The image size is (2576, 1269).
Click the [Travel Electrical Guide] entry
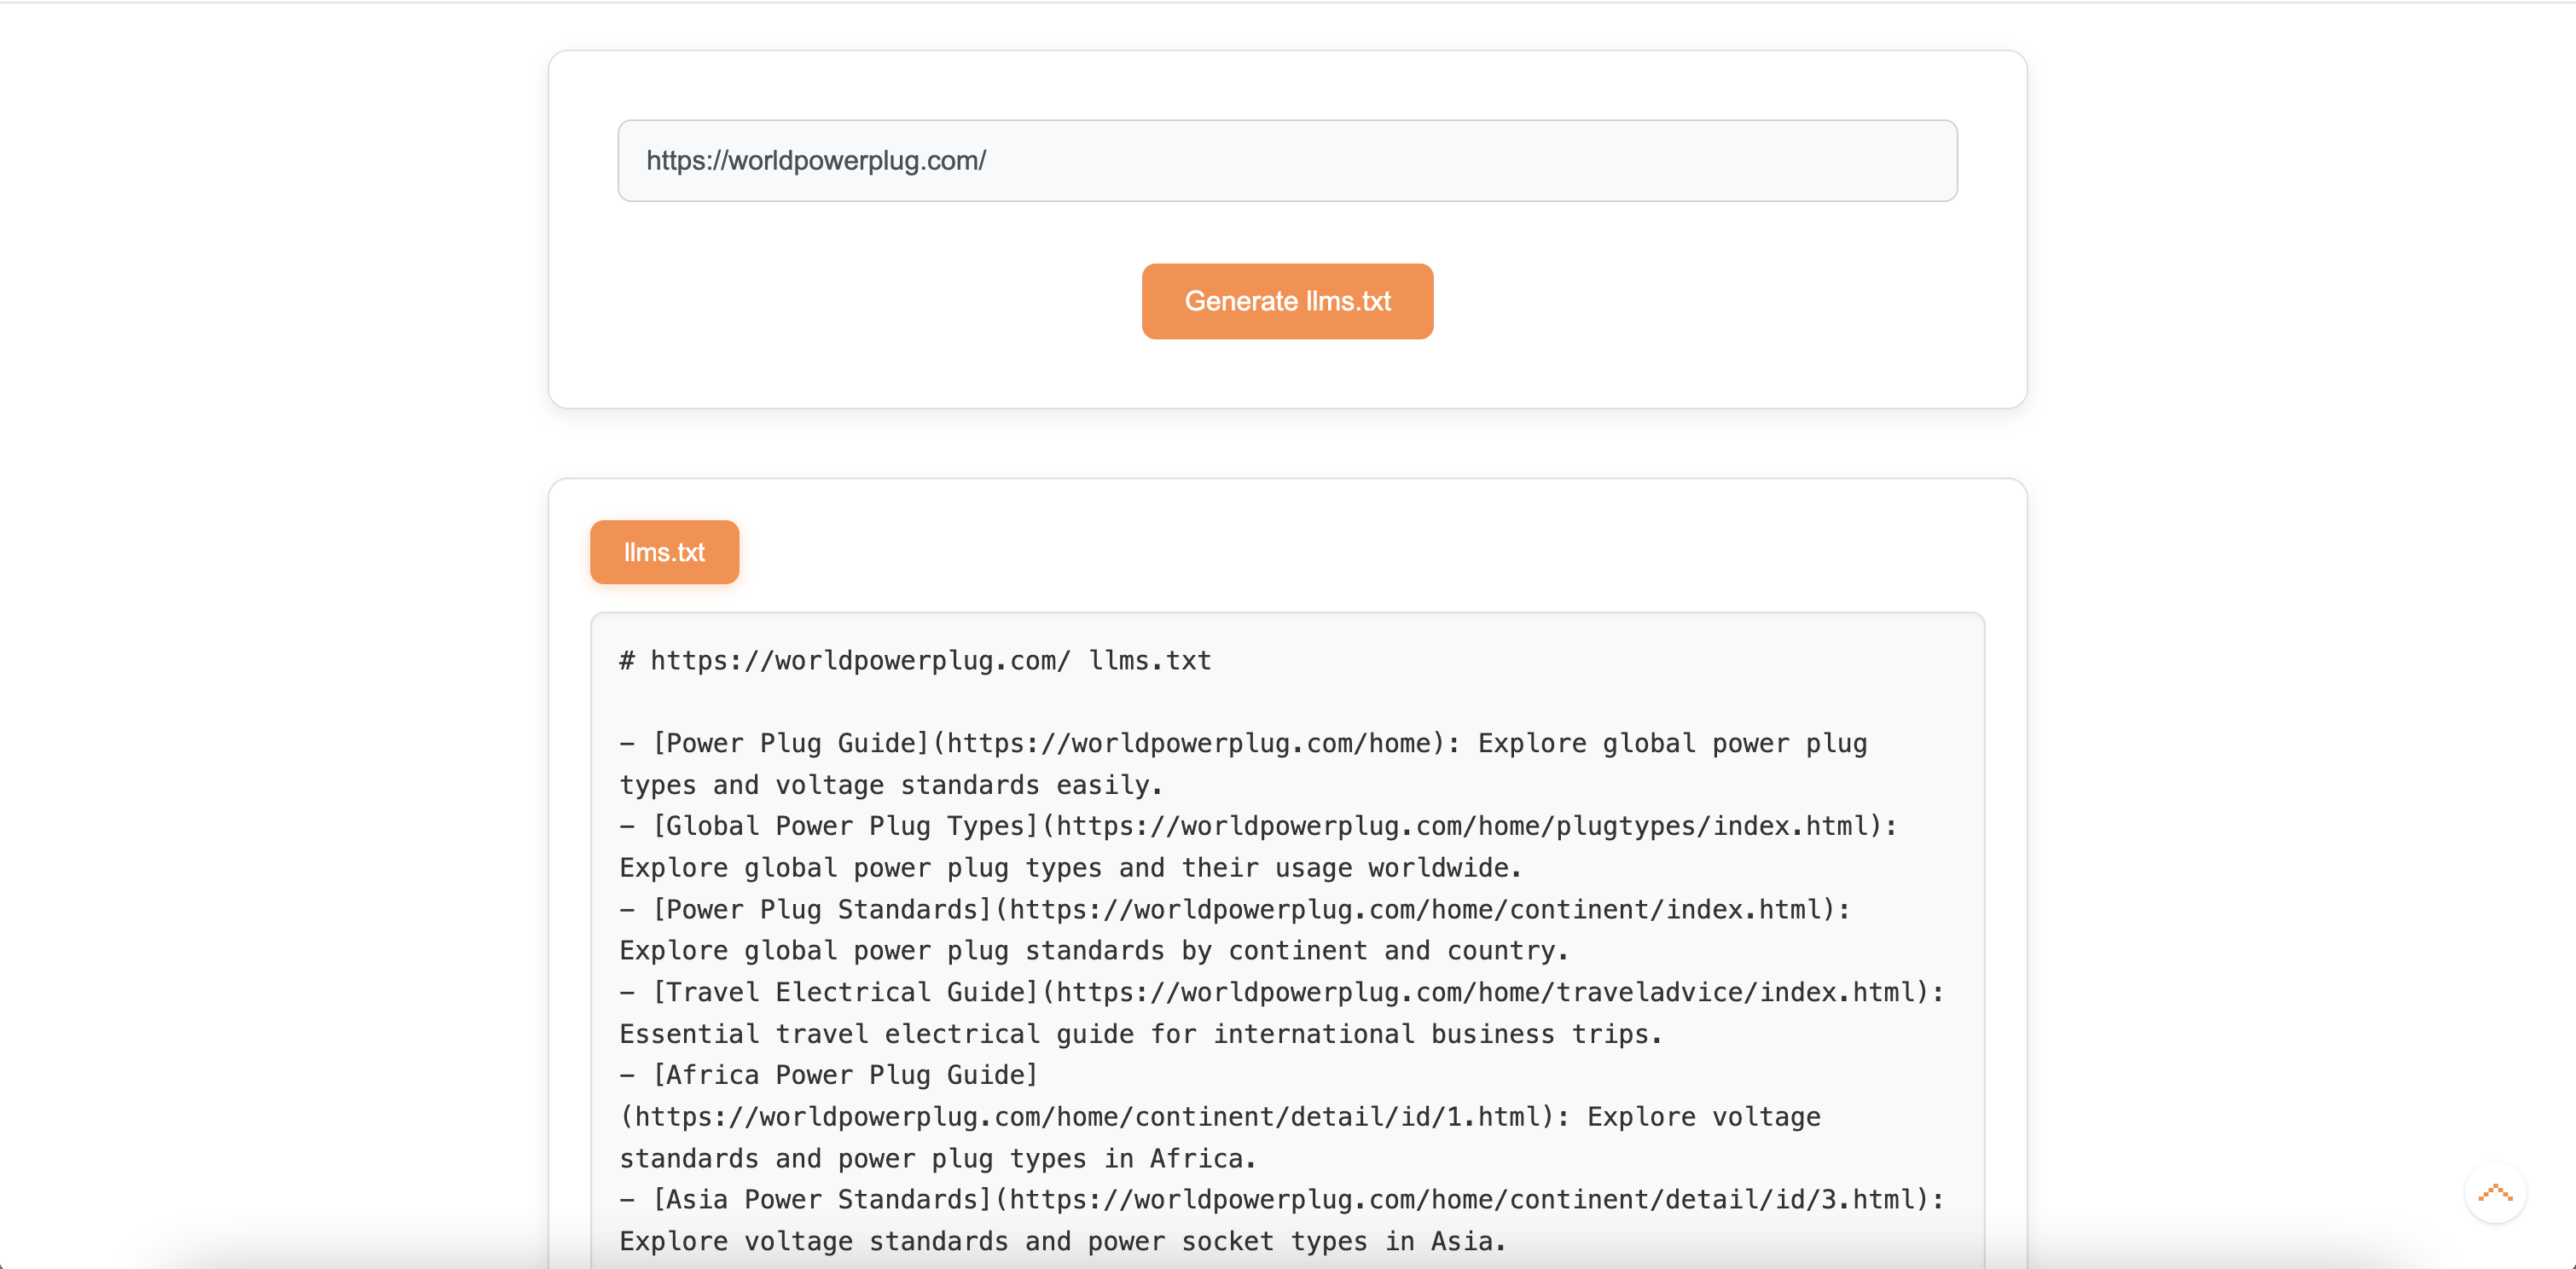coord(846,992)
